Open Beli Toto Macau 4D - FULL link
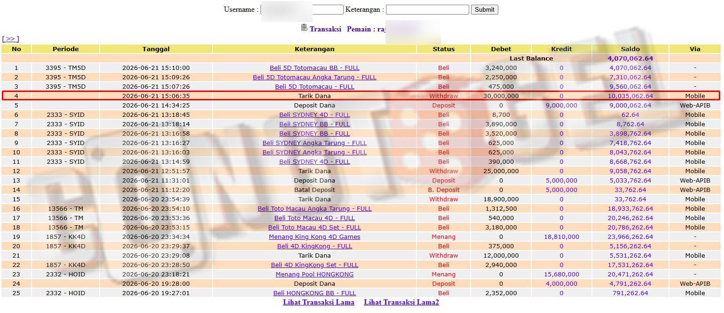Screen dimensions: 724x313 coord(315,218)
